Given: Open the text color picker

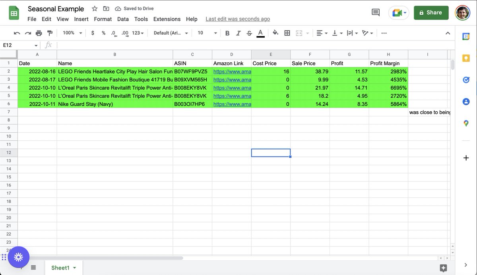Looking at the screenshot, I should (260, 33).
